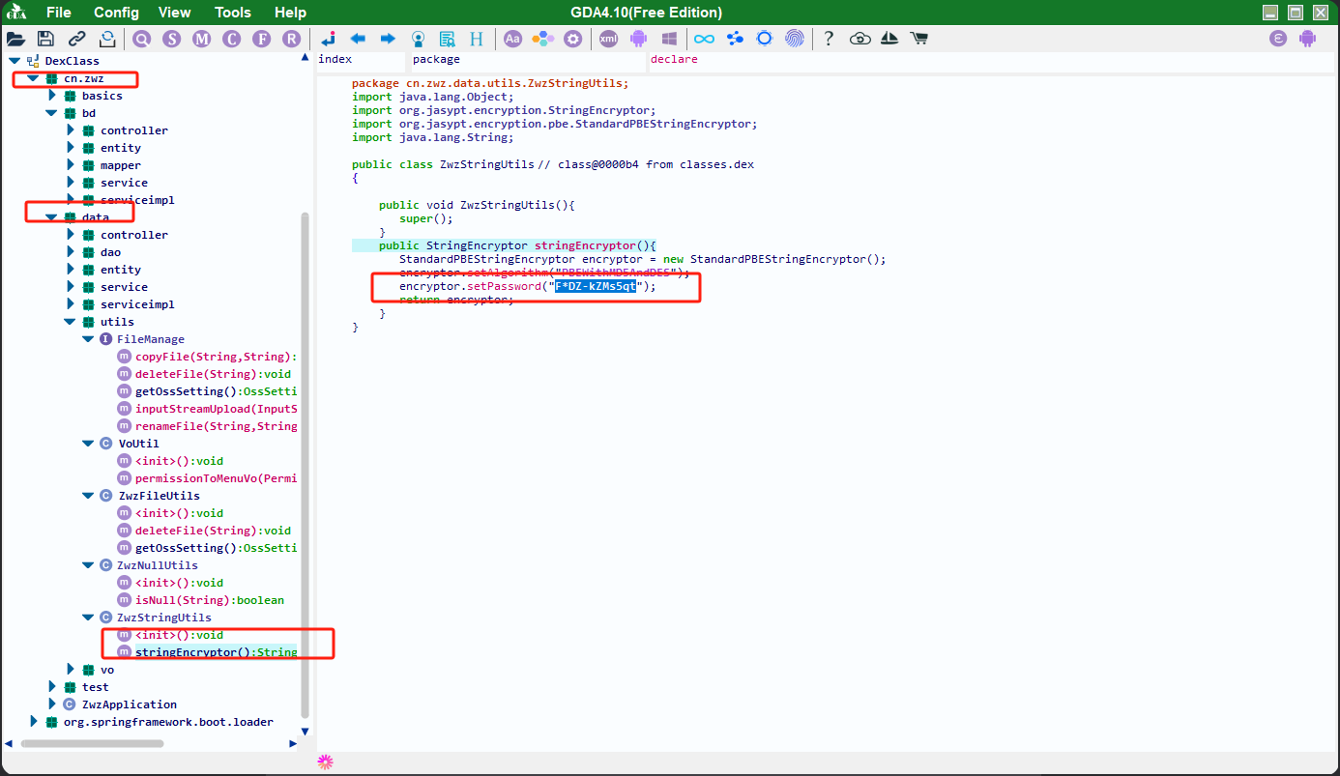Expand the basics package node

(x=52, y=96)
